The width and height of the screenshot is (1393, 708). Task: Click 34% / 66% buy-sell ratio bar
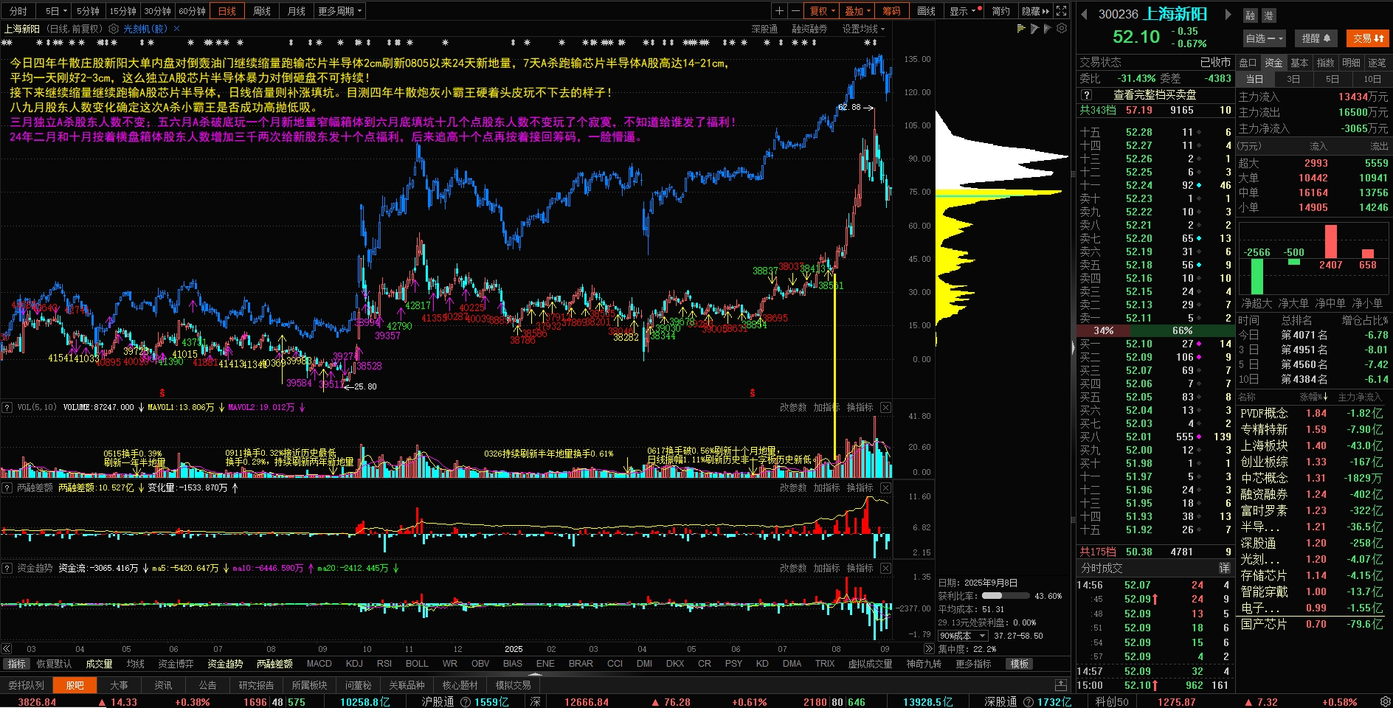[1155, 330]
